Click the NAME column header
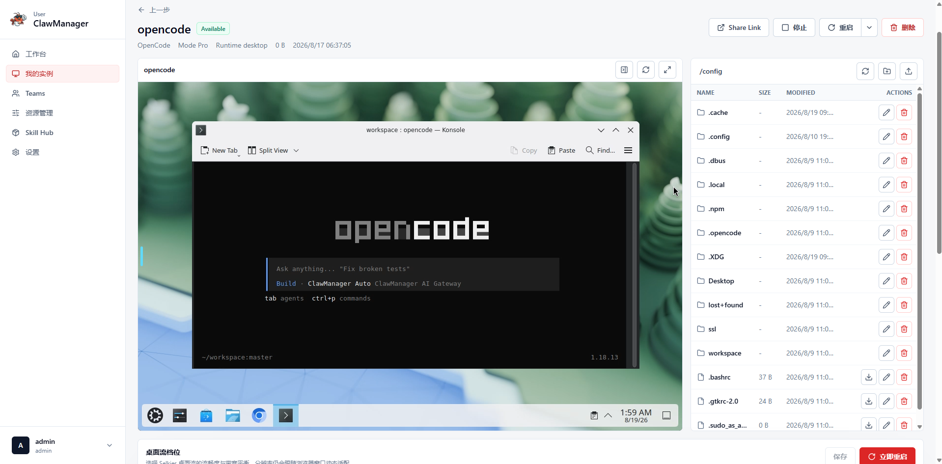The width and height of the screenshot is (942, 464). 705,92
